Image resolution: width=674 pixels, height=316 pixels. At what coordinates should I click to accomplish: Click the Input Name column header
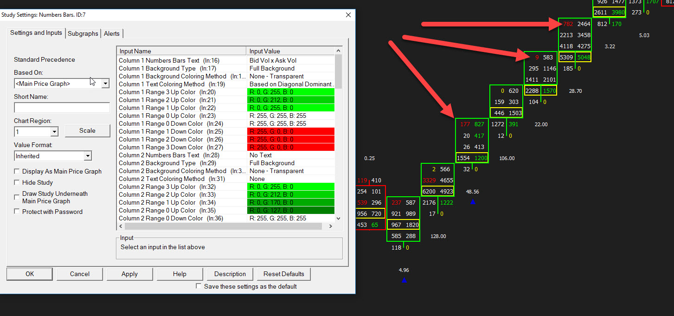(181, 51)
